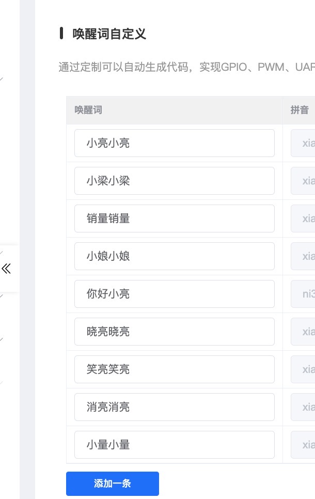Expand the top chevron on the left edge
This screenshot has height=499, width=315.
(2, 79)
